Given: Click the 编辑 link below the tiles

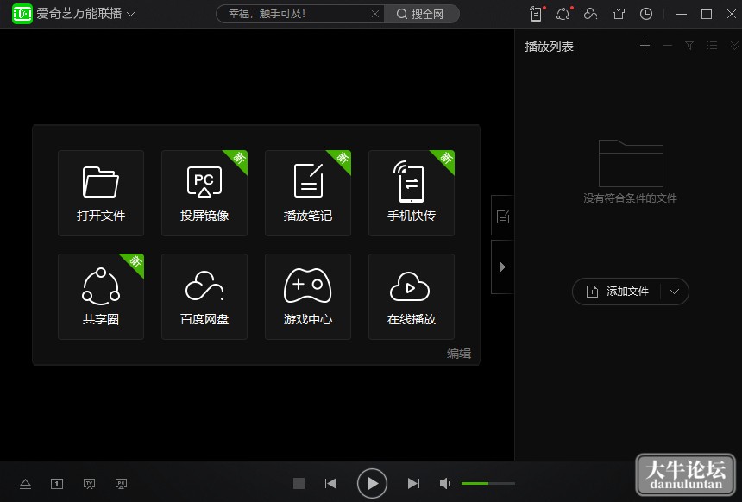Looking at the screenshot, I should [459, 354].
